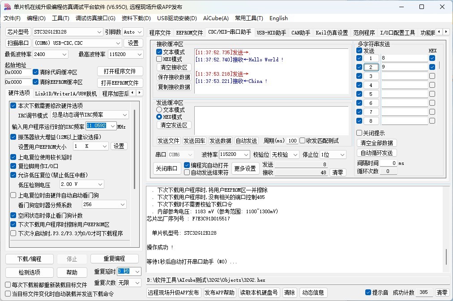453x301 pixels.
Task: Toggle 复位脚用作I/O口 checkbox
Action: point(13,166)
